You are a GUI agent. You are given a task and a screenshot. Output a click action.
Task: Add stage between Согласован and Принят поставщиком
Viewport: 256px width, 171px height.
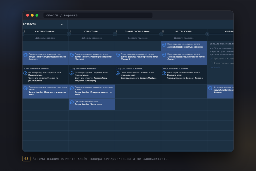pos(115,34)
